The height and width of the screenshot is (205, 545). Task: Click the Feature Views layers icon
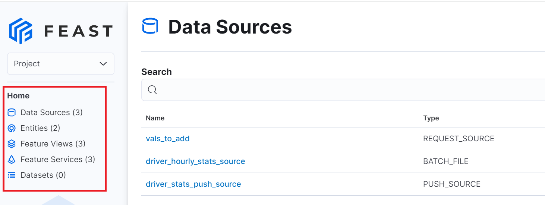[x=12, y=144]
